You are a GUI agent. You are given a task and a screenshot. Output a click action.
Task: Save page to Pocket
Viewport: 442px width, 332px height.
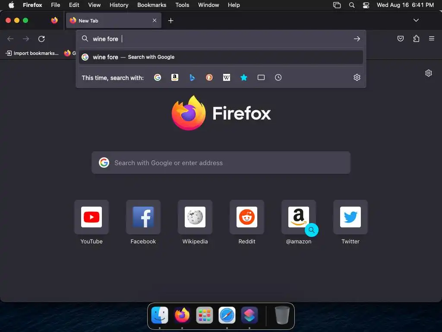click(x=400, y=38)
